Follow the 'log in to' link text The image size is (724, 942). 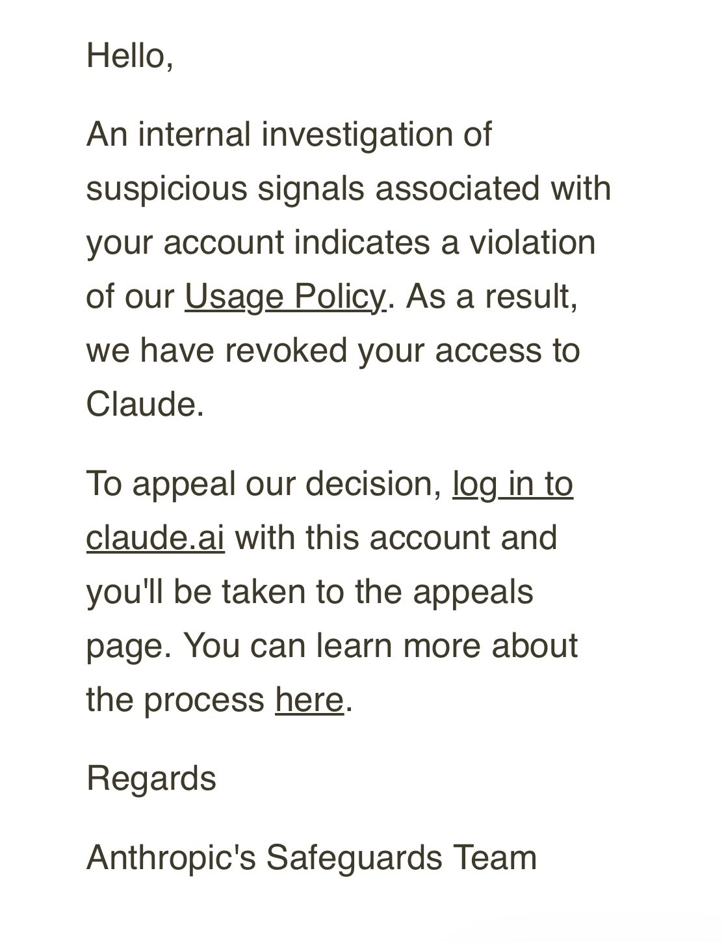click(x=513, y=484)
